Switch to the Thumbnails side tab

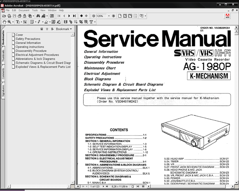[3, 56]
